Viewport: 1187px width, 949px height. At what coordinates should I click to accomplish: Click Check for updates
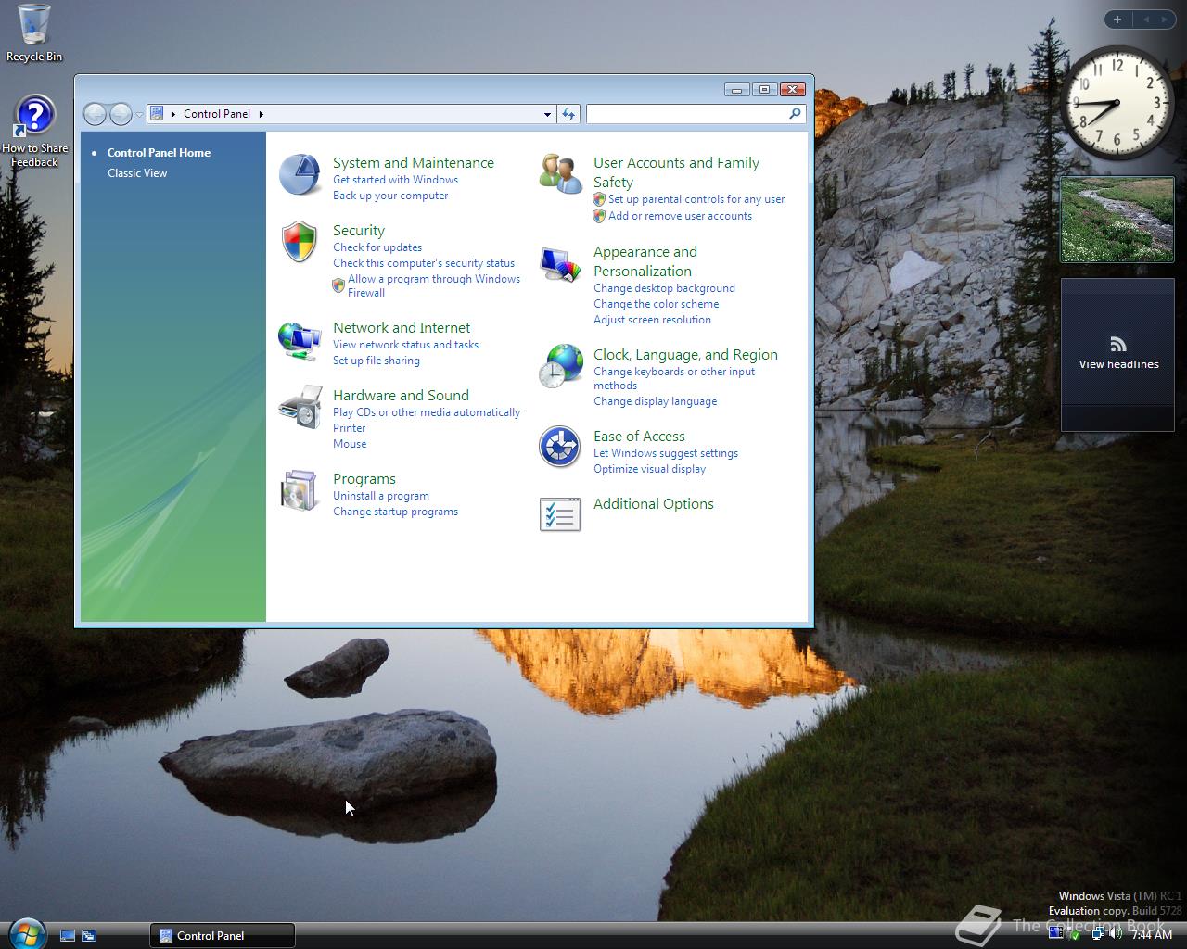[377, 247]
